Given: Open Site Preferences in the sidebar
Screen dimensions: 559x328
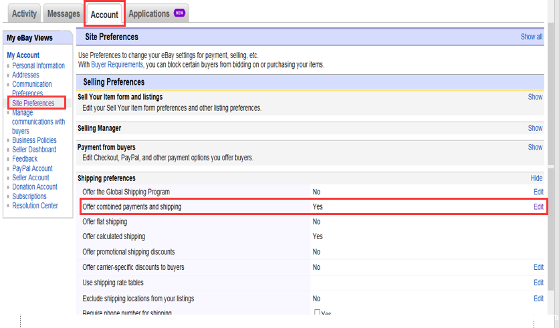Looking at the screenshot, I should 33,104.
